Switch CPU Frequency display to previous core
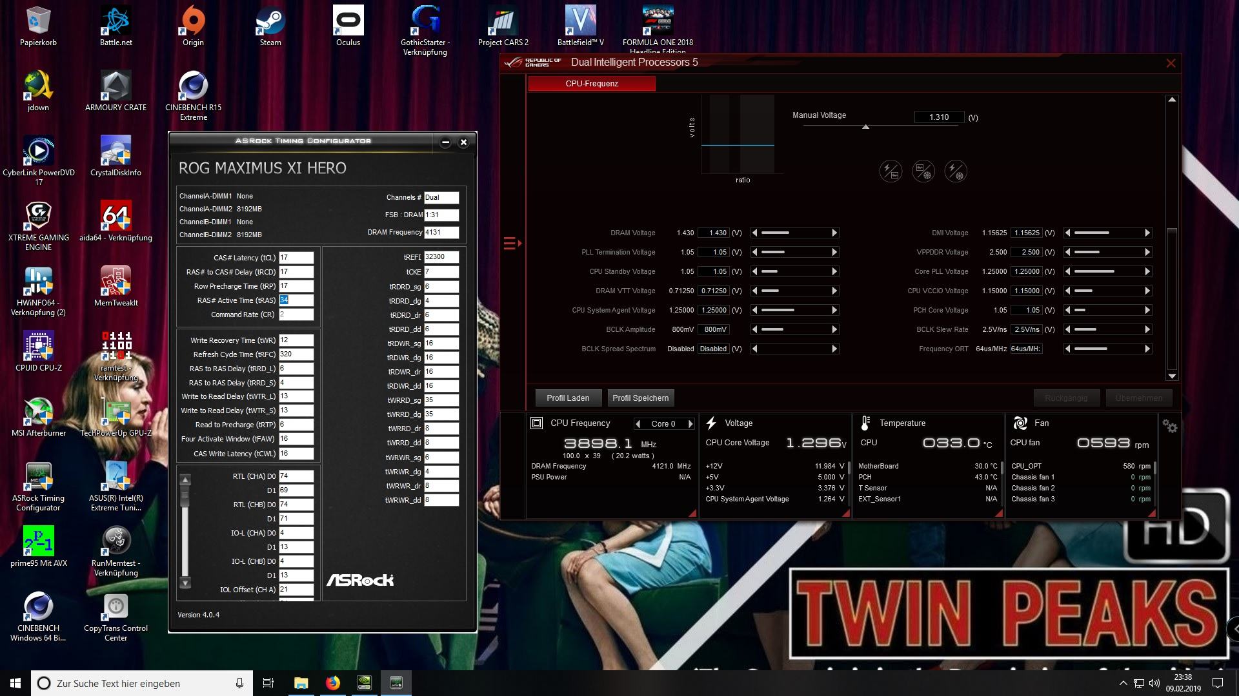This screenshot has width=1239, height=696. [638, 424]
